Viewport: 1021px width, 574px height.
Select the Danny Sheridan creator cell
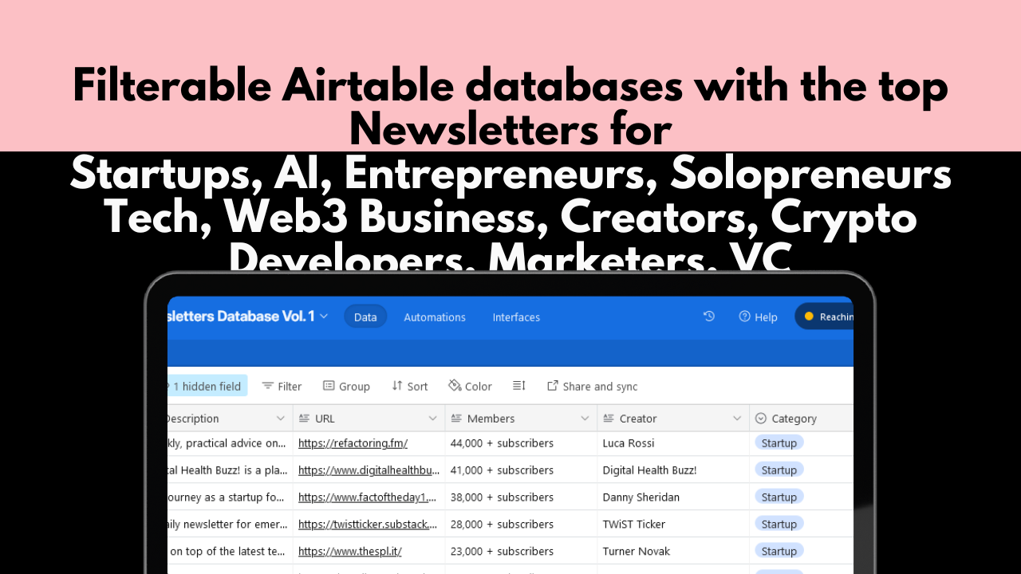coord(673,497)
